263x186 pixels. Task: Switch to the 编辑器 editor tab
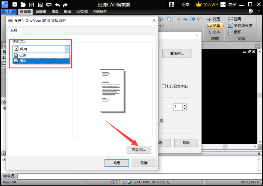[41, 12]
